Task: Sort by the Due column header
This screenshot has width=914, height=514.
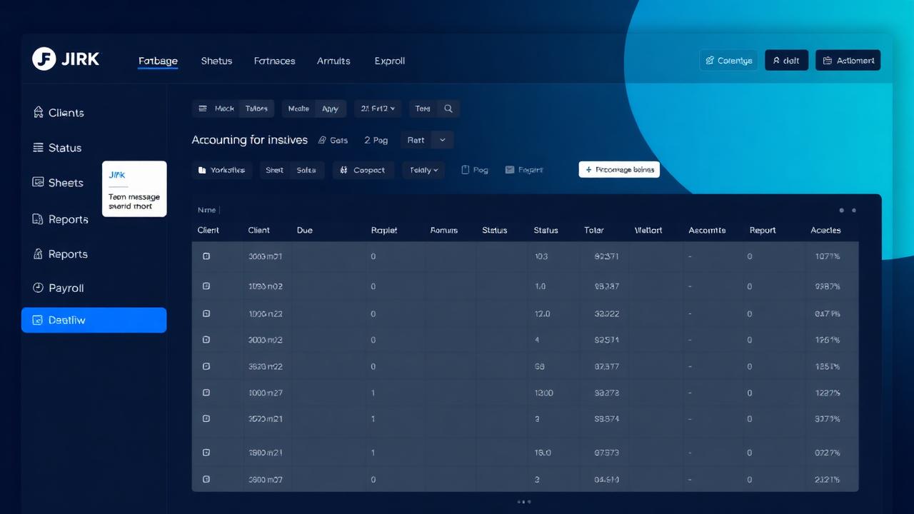Action: [305, 230]
